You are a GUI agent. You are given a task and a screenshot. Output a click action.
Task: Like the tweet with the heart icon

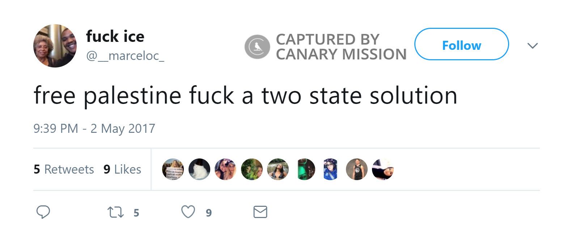(188, 212)
